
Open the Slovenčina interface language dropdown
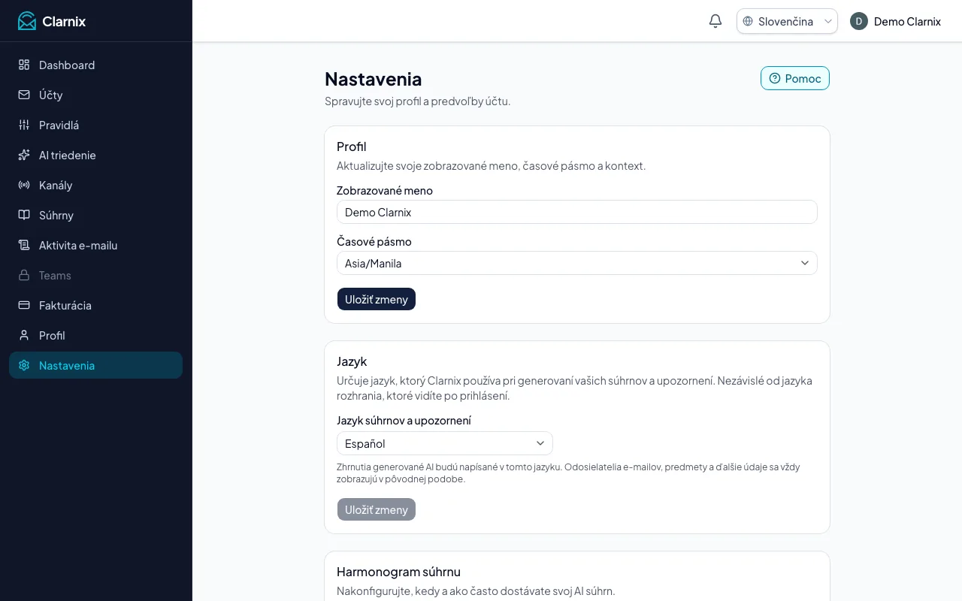tap(787, 21)
